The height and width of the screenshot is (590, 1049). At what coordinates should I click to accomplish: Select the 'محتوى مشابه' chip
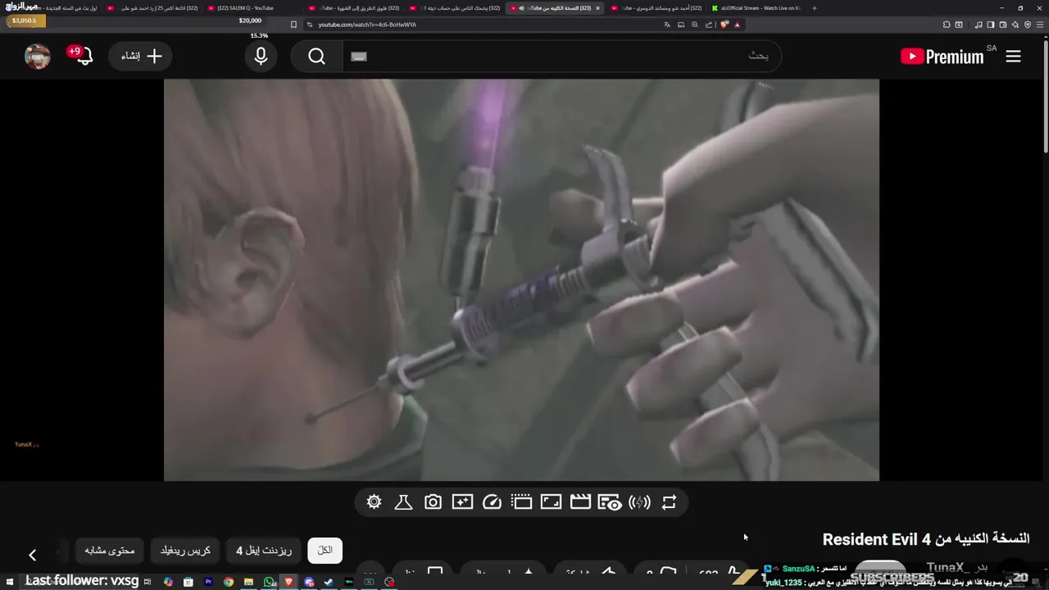(x=110, y=551)
